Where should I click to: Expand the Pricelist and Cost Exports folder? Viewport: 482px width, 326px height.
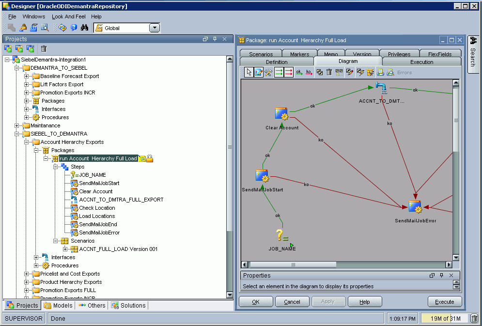tap(27, 274)
